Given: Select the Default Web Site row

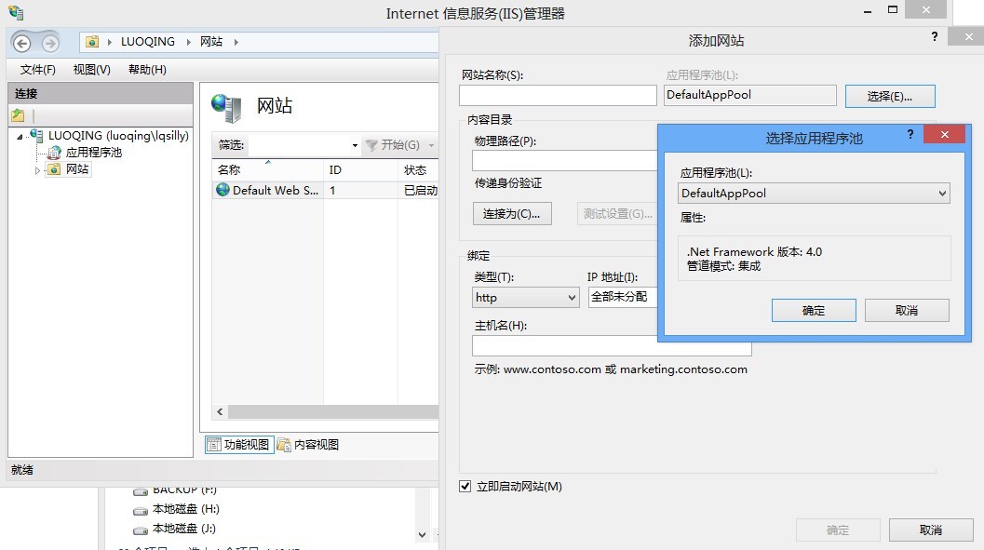Looking at the screenshot, I should [325, 190].
